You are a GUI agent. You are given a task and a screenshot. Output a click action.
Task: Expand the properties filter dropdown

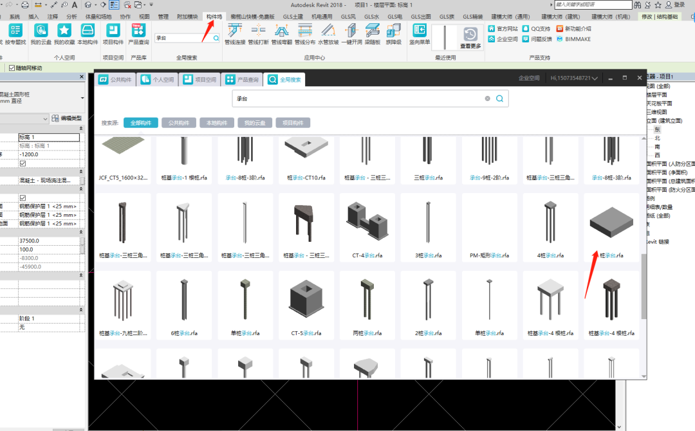[45, 119]
